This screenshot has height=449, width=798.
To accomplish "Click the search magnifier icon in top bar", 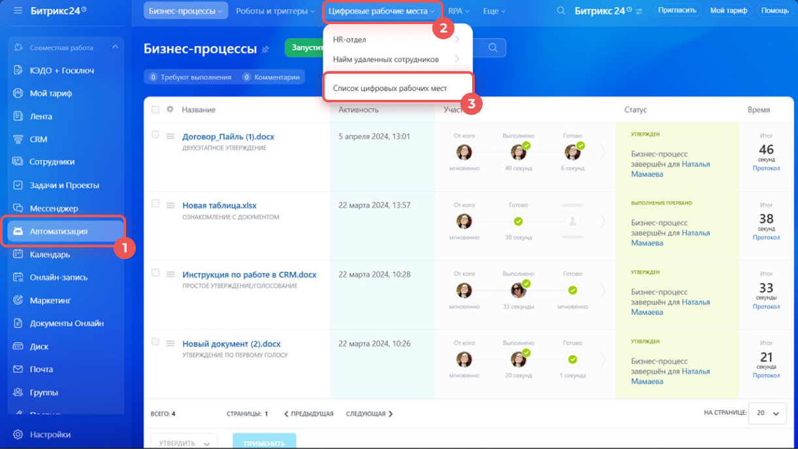I will [561, 11].
